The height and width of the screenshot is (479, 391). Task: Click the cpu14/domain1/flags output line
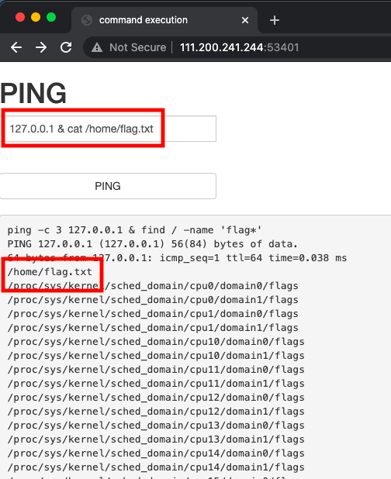[156, 467]
